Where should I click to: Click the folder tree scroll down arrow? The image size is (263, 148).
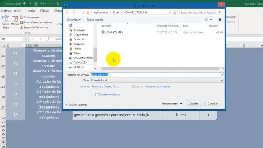coord(95,69)
